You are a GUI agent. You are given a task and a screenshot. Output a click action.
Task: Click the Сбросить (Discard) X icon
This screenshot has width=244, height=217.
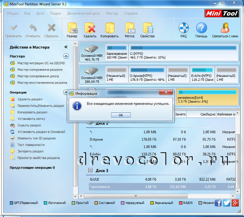click(x=51, y=28)
